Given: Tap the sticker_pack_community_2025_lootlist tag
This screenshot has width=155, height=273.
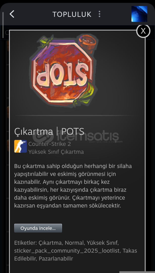Looking at the screenshot, I should click(67, 251).
